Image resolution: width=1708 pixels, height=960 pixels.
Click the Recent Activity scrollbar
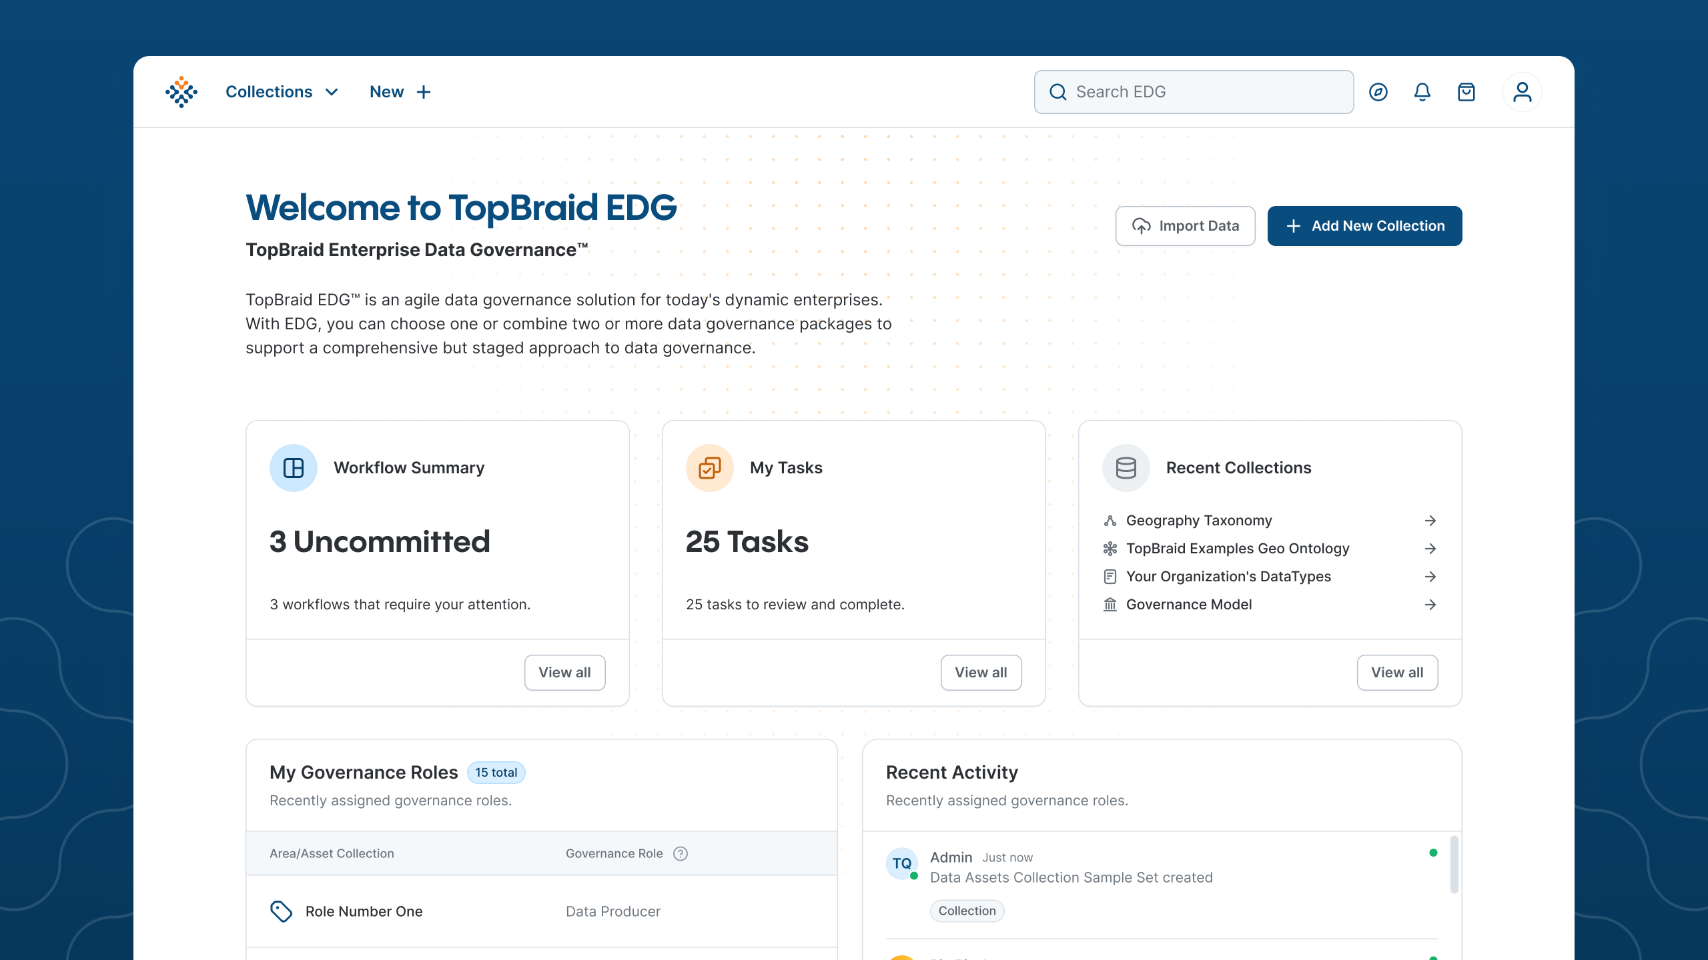[x=1454, y=864]
